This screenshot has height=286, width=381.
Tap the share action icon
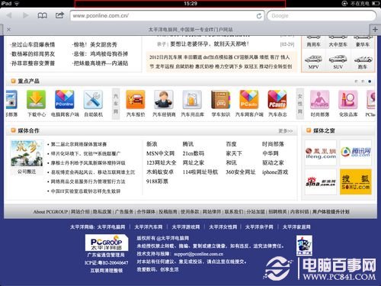(x=59, y=15)
